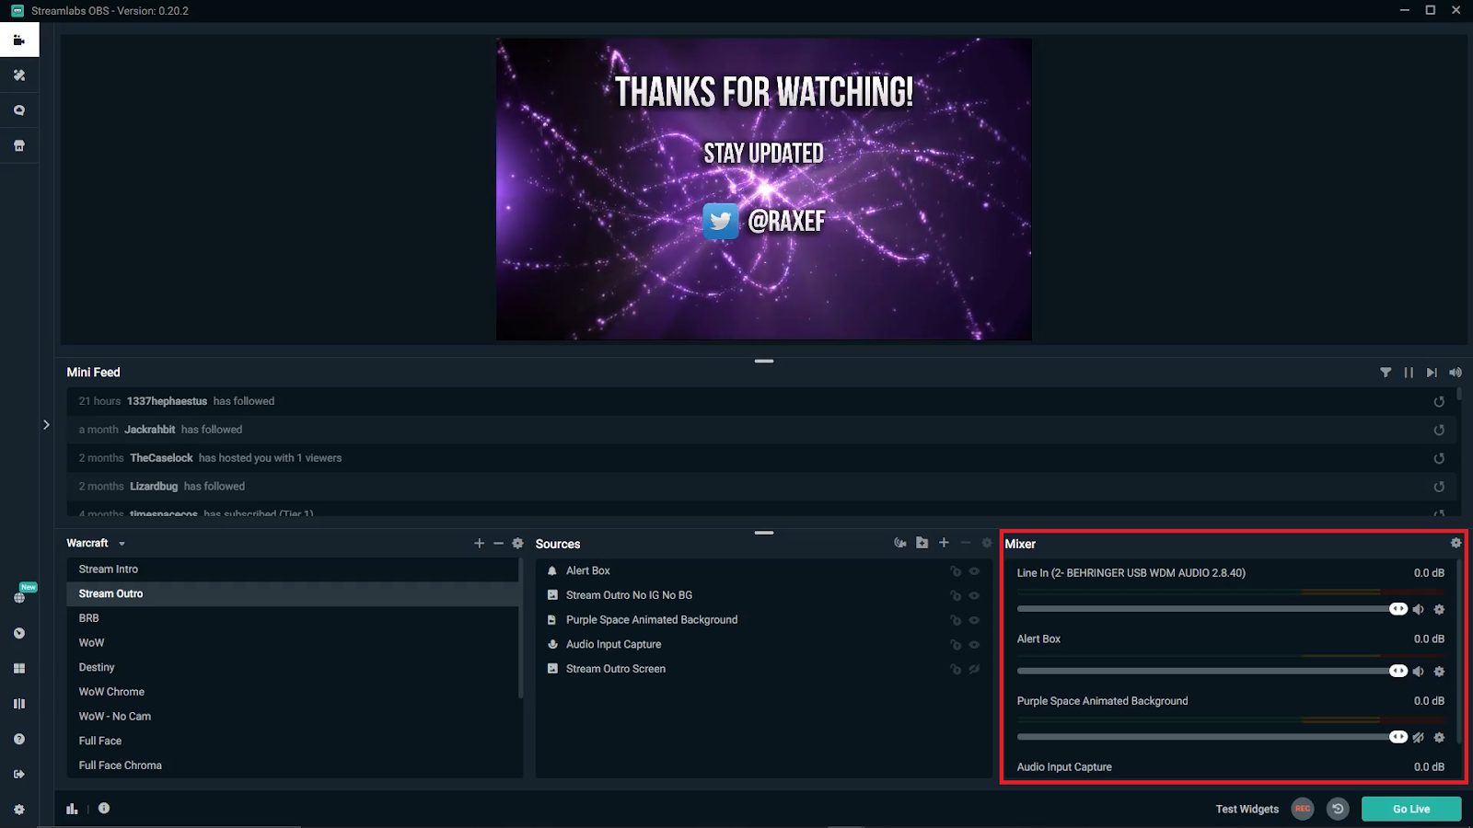Show the Stream Outro Screen source
Screen dimensions: 1473x828
[x=974, y=670]
